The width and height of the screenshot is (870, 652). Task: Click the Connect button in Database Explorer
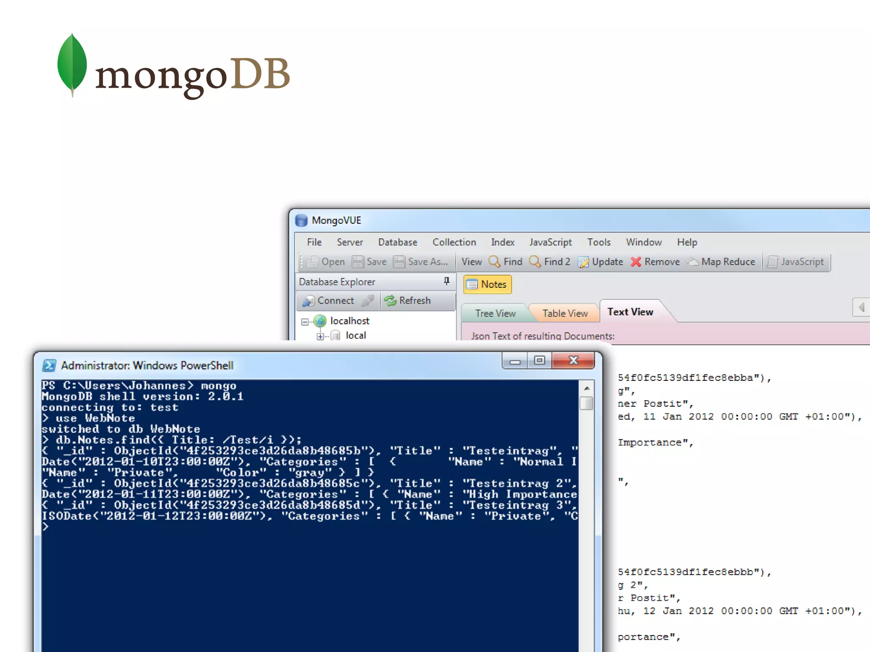[x=328, y=301]
